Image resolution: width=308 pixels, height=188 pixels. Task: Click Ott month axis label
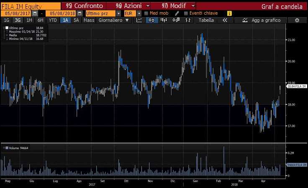pyautogui.click(x=126, y=181)
